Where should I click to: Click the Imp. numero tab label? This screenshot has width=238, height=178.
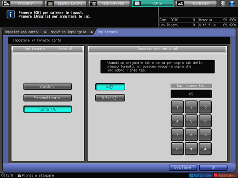[x=191, y=86]
